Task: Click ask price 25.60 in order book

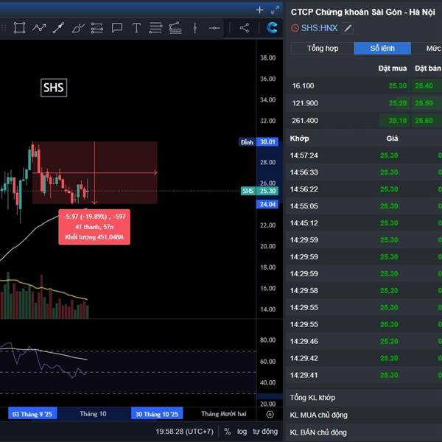Action: point(424,121)
